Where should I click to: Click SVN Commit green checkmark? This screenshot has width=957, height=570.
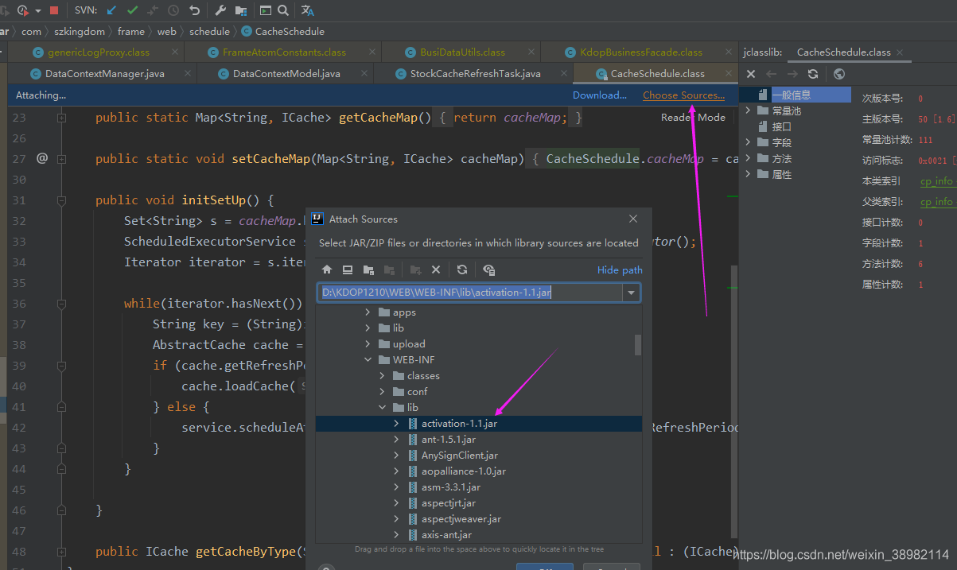point(133,10)
